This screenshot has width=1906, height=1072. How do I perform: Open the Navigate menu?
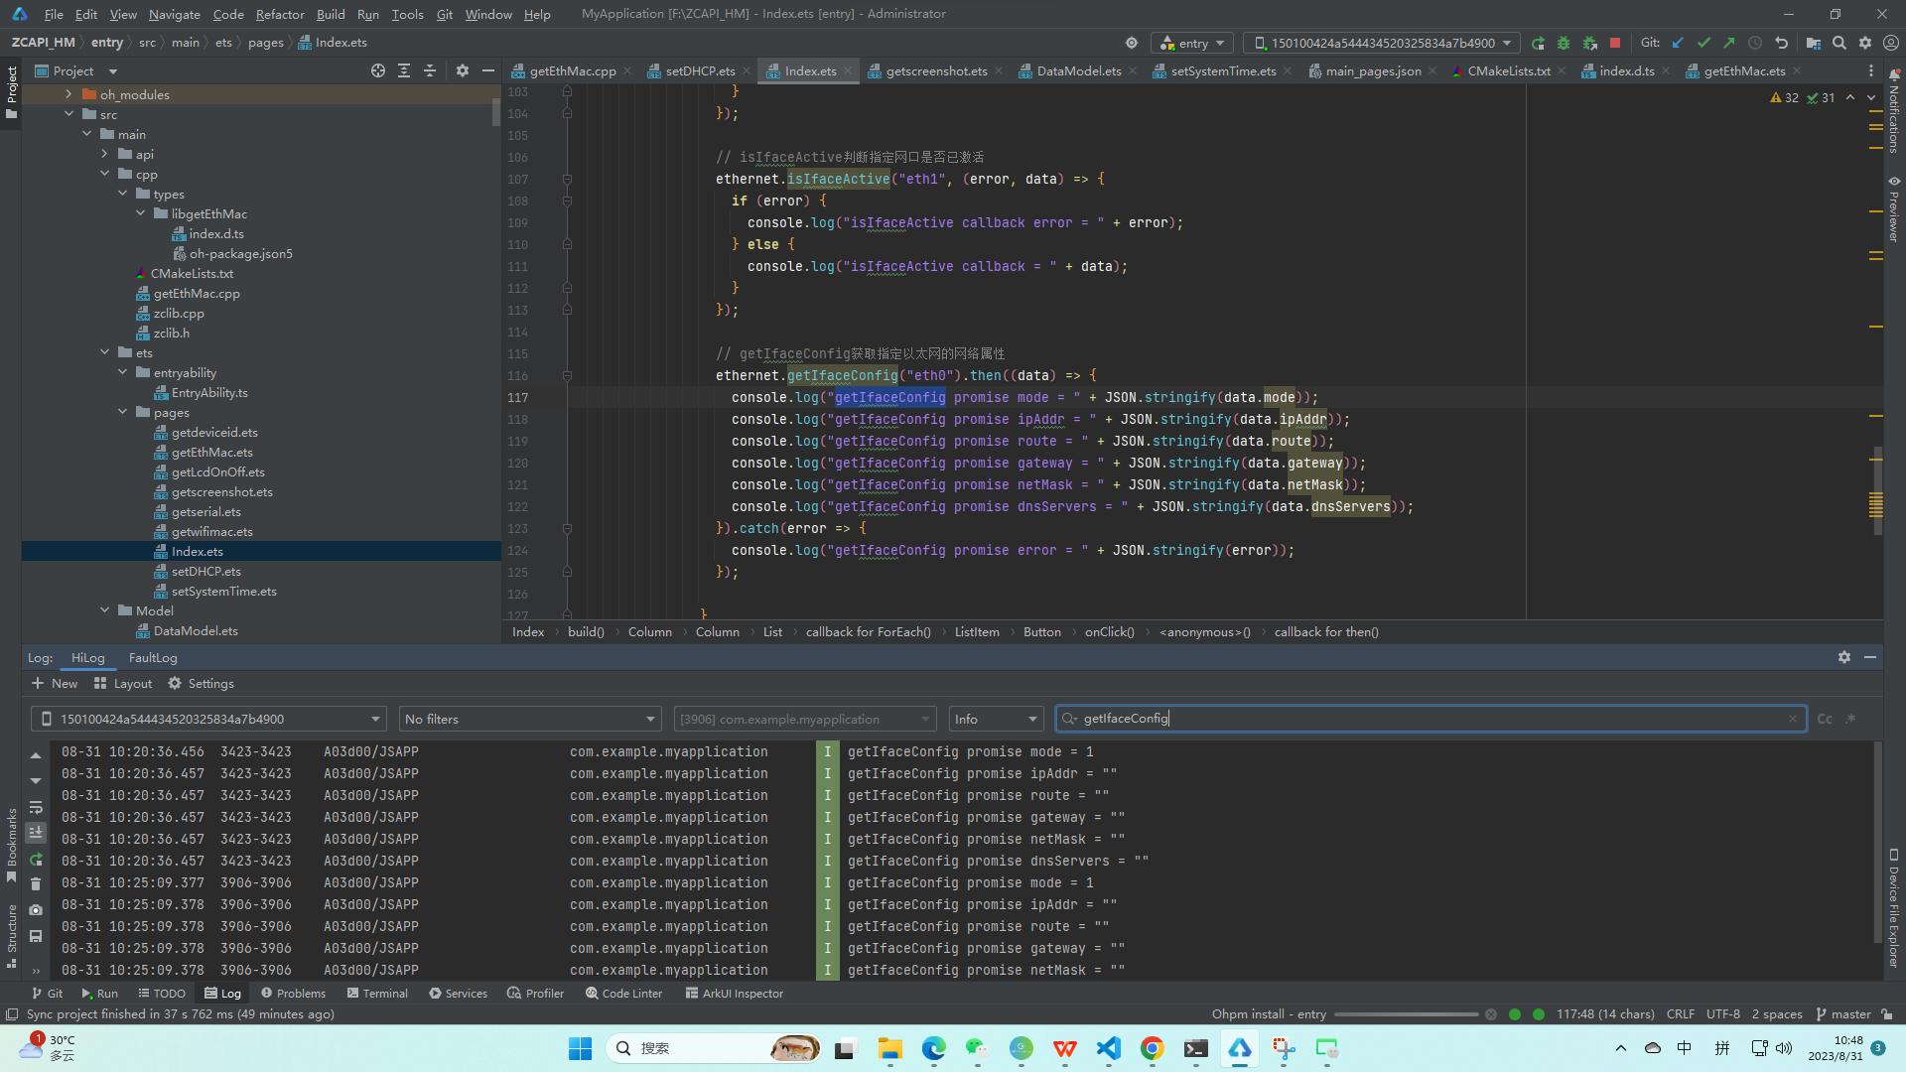point(175,14)
